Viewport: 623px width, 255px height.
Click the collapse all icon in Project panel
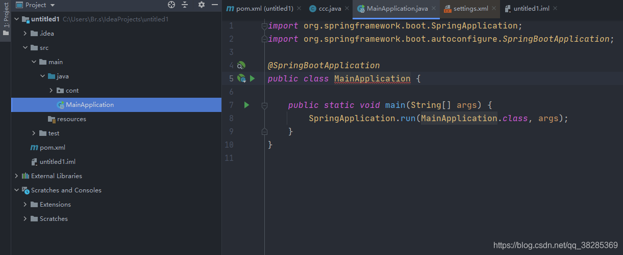pyautogui.click(x=185, y=5)
